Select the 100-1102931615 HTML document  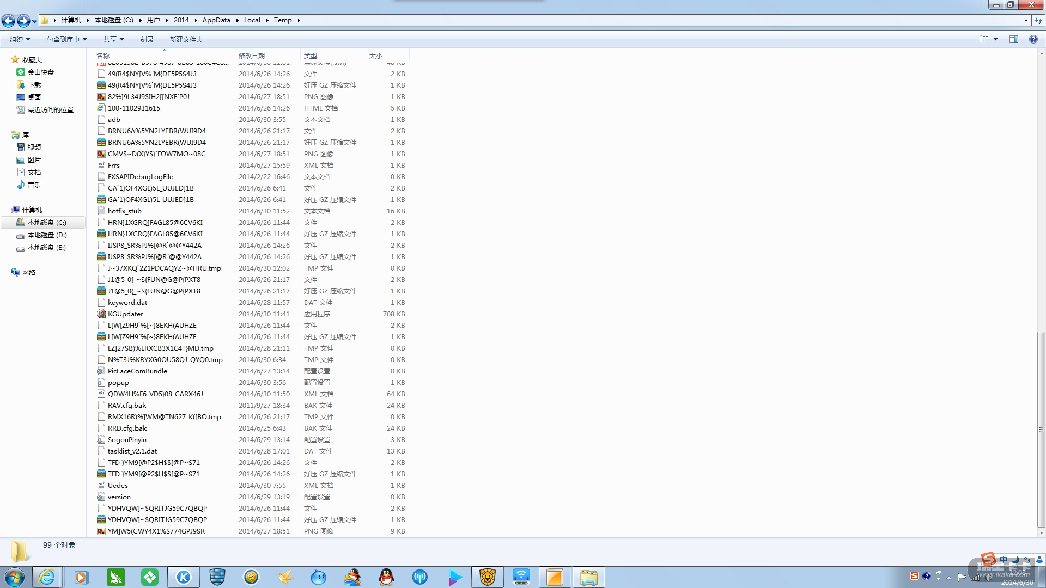point(133,108)
